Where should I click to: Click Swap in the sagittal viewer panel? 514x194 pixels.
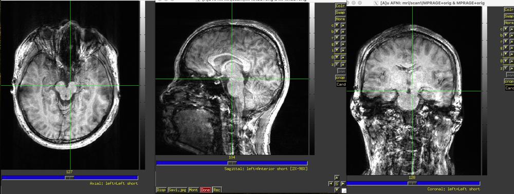340,12
